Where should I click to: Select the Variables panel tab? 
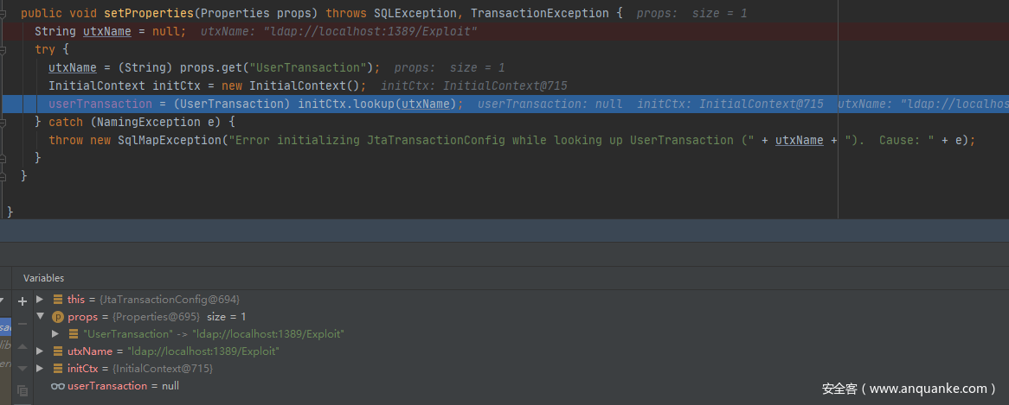click(x=43, y=278)
